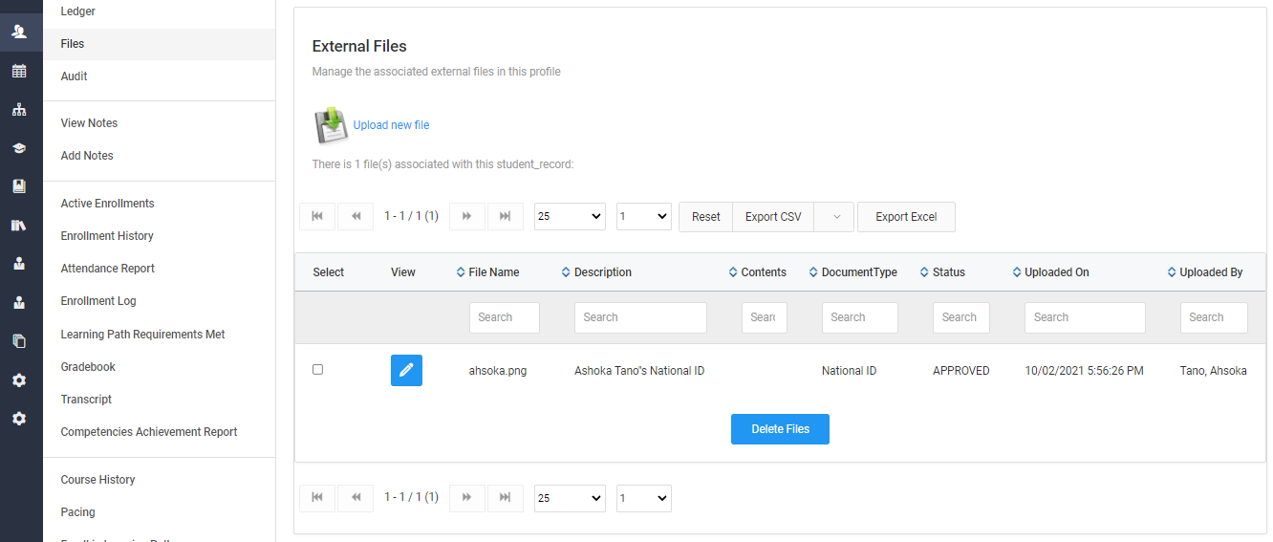This screenshot has height=542, width=1273.
Task: Click the green upload file icon
Action: (x=330, y=125)
